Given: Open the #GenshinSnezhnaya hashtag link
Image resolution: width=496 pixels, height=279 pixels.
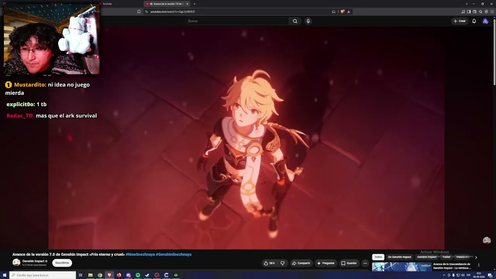Looking at the screenshot, I should coord(174,255).
